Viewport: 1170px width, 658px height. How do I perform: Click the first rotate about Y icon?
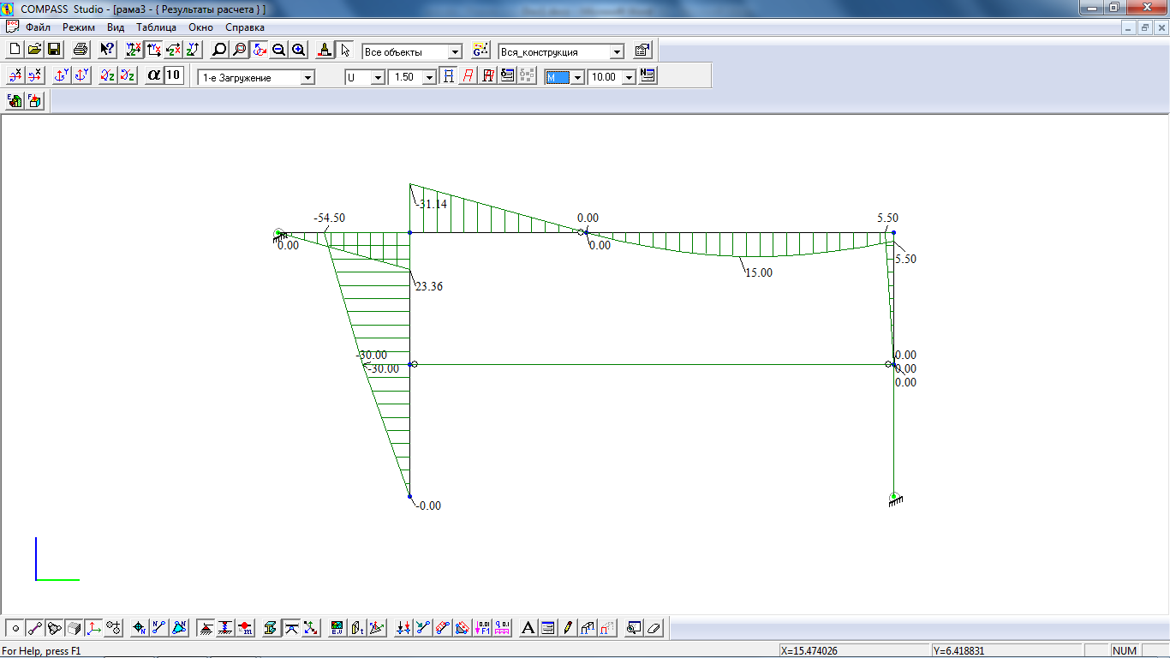pos(62,75)
